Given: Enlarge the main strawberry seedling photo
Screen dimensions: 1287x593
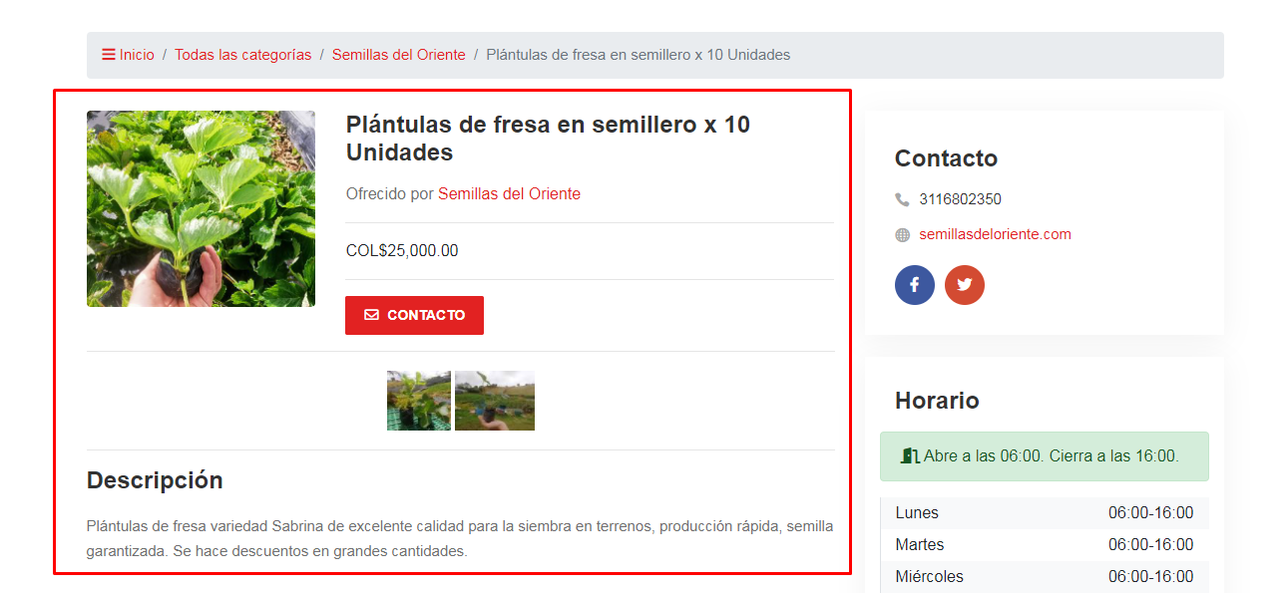Looking at the screenshot, I should pyautogui.click(x=201, y=208).
